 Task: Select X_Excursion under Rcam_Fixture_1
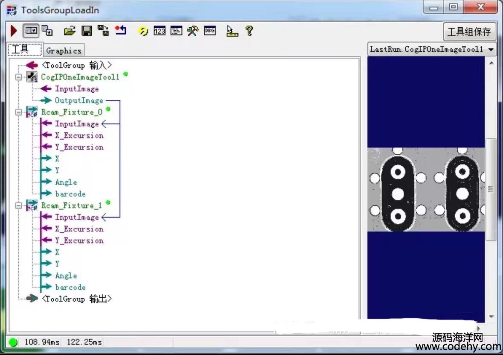pyautogui.click(x=79, y=229)
